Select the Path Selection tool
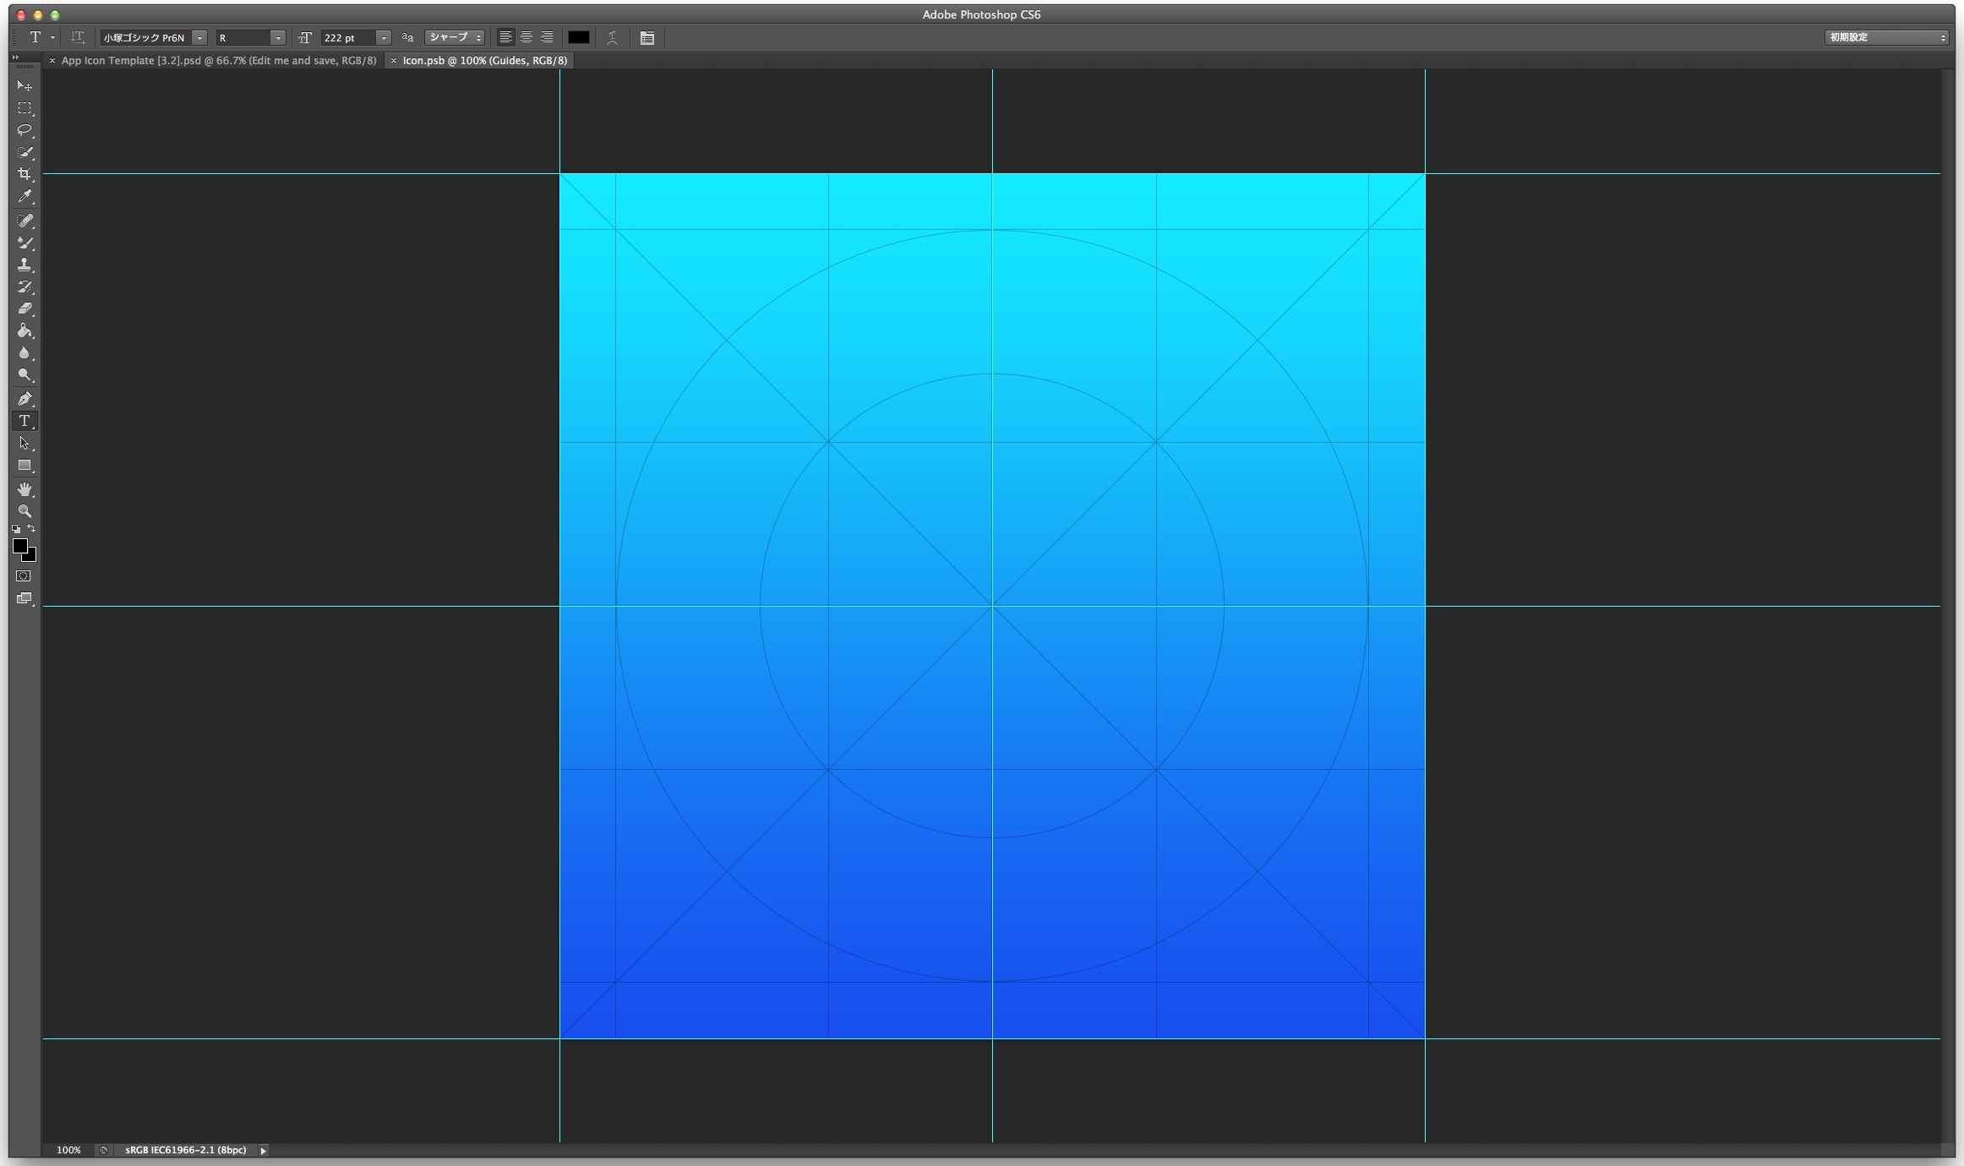1964x1166 pixels. [25, 443]
